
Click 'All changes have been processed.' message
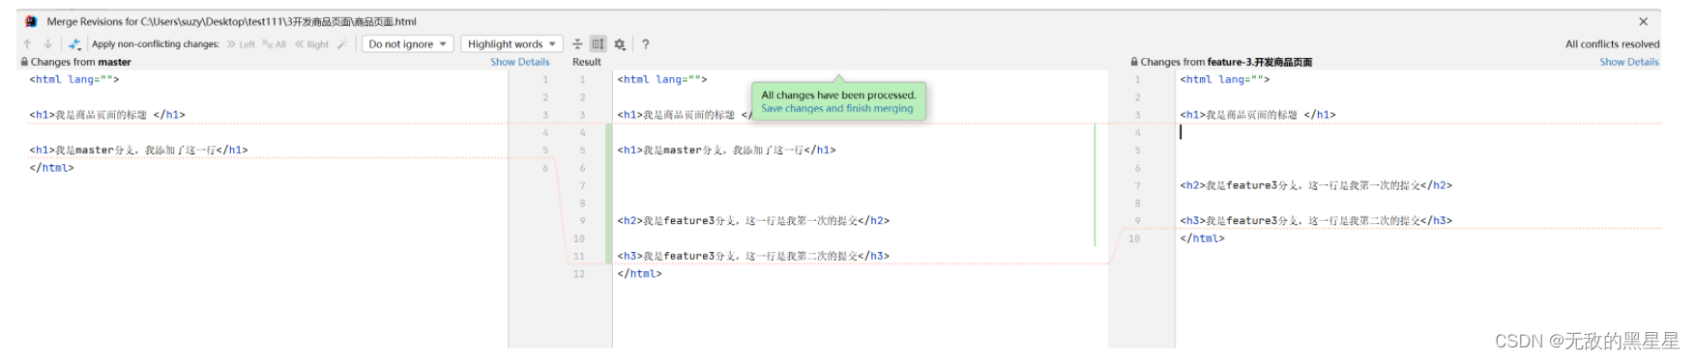[838, 95]
